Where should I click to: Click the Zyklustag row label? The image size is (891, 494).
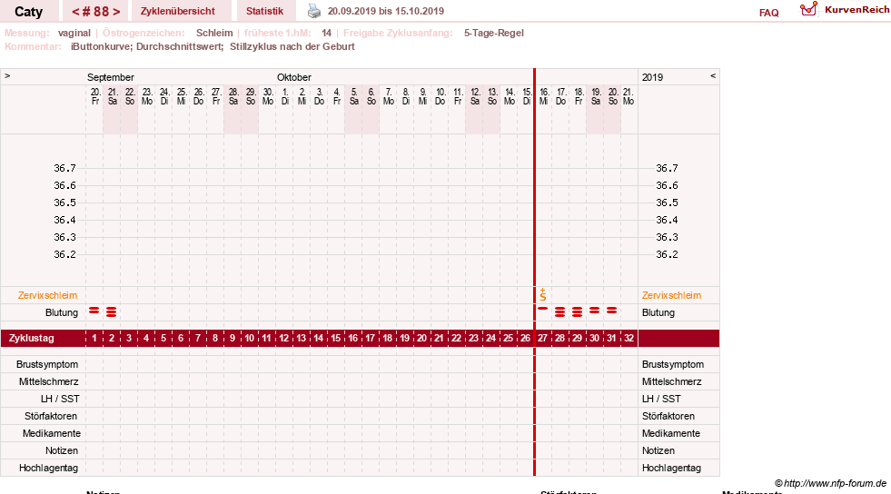tap(31, 338)
